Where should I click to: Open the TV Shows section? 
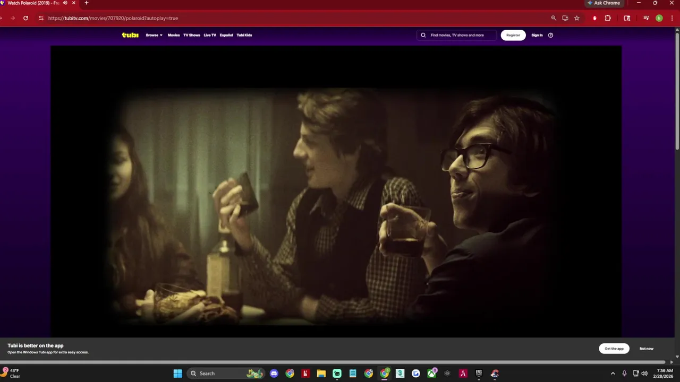click(192, 35)
